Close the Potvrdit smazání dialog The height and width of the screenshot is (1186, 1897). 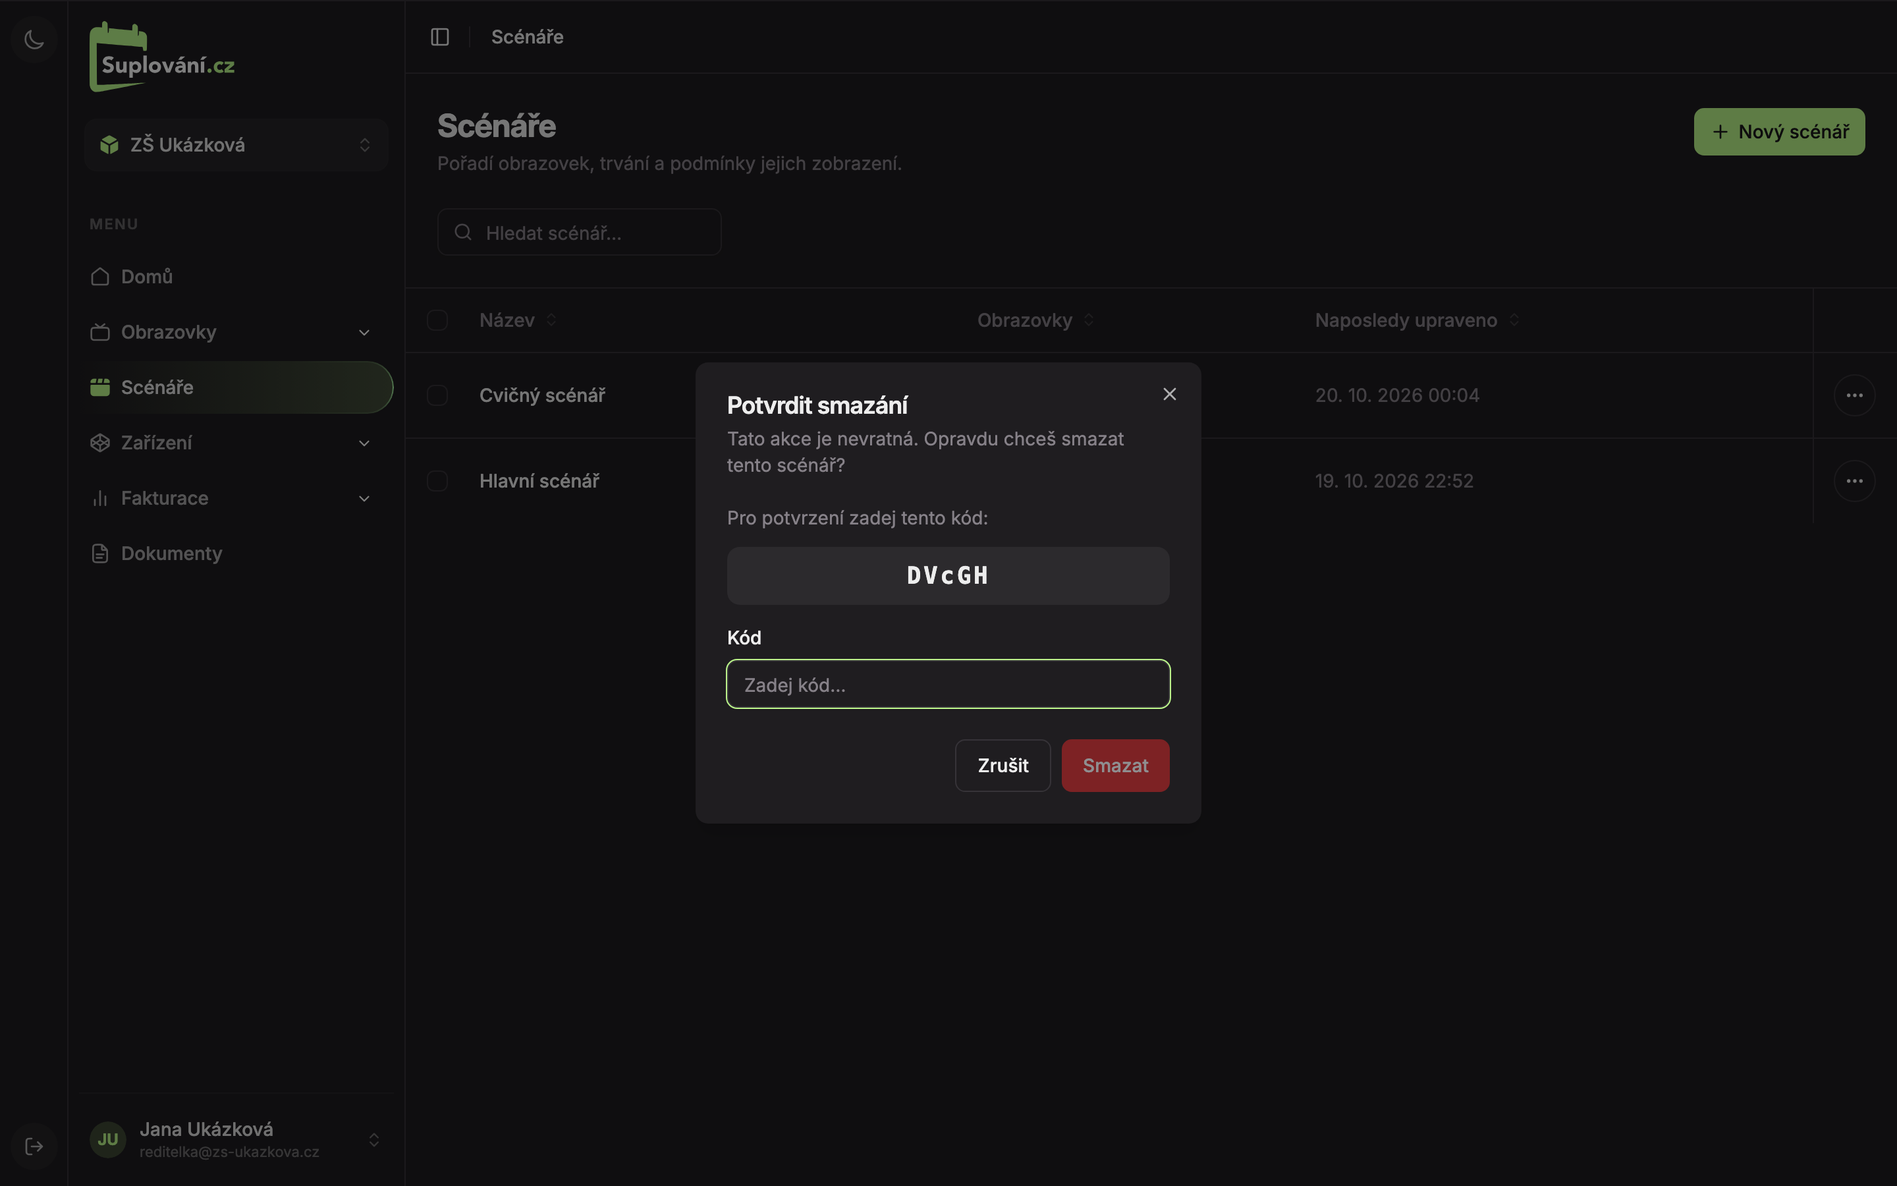tap(1170, 394)
